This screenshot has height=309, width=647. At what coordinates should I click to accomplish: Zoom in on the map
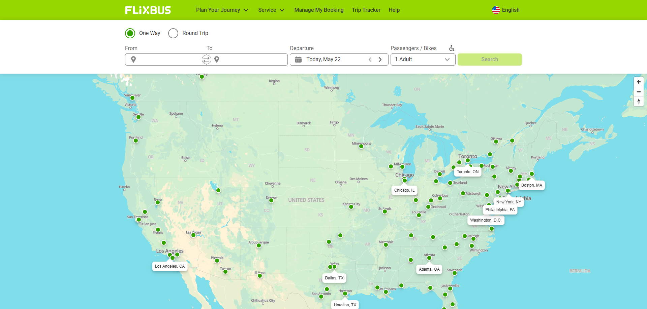(x=639, y=82)
